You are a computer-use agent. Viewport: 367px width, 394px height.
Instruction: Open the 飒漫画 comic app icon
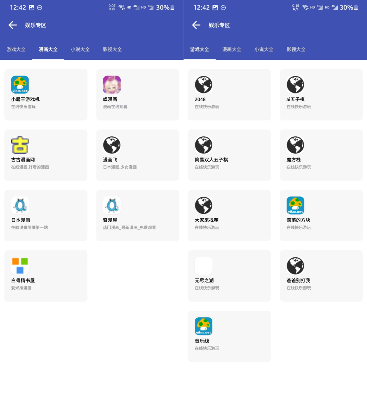coord(111,85)
